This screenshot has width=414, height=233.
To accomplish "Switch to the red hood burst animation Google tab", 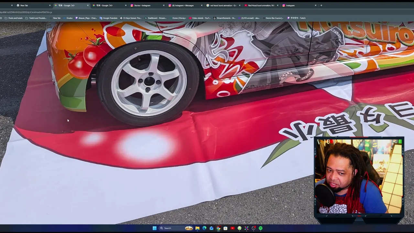I will (223, 6).
